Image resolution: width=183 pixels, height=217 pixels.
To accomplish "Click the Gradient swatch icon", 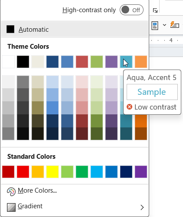I will (11, 207).
